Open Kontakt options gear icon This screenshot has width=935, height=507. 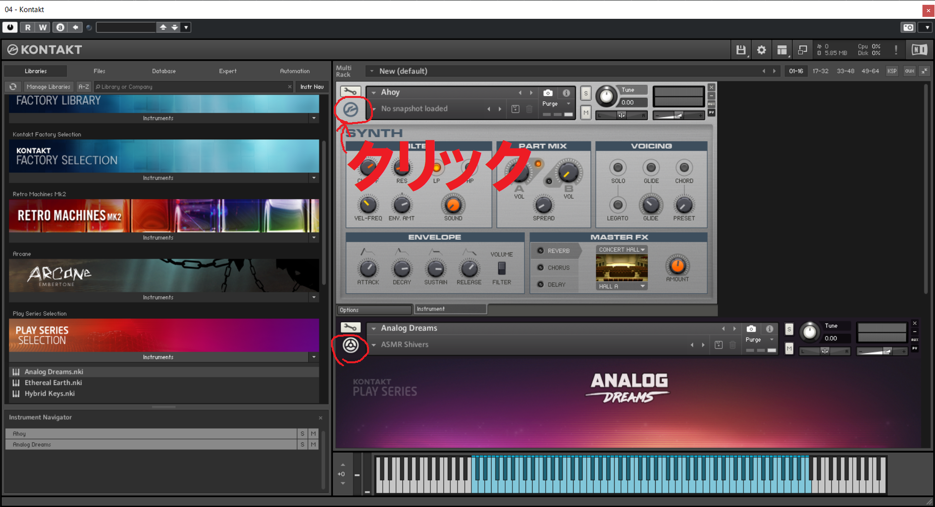762,50
